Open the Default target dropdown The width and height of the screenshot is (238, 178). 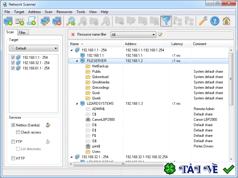pos(34,48)
